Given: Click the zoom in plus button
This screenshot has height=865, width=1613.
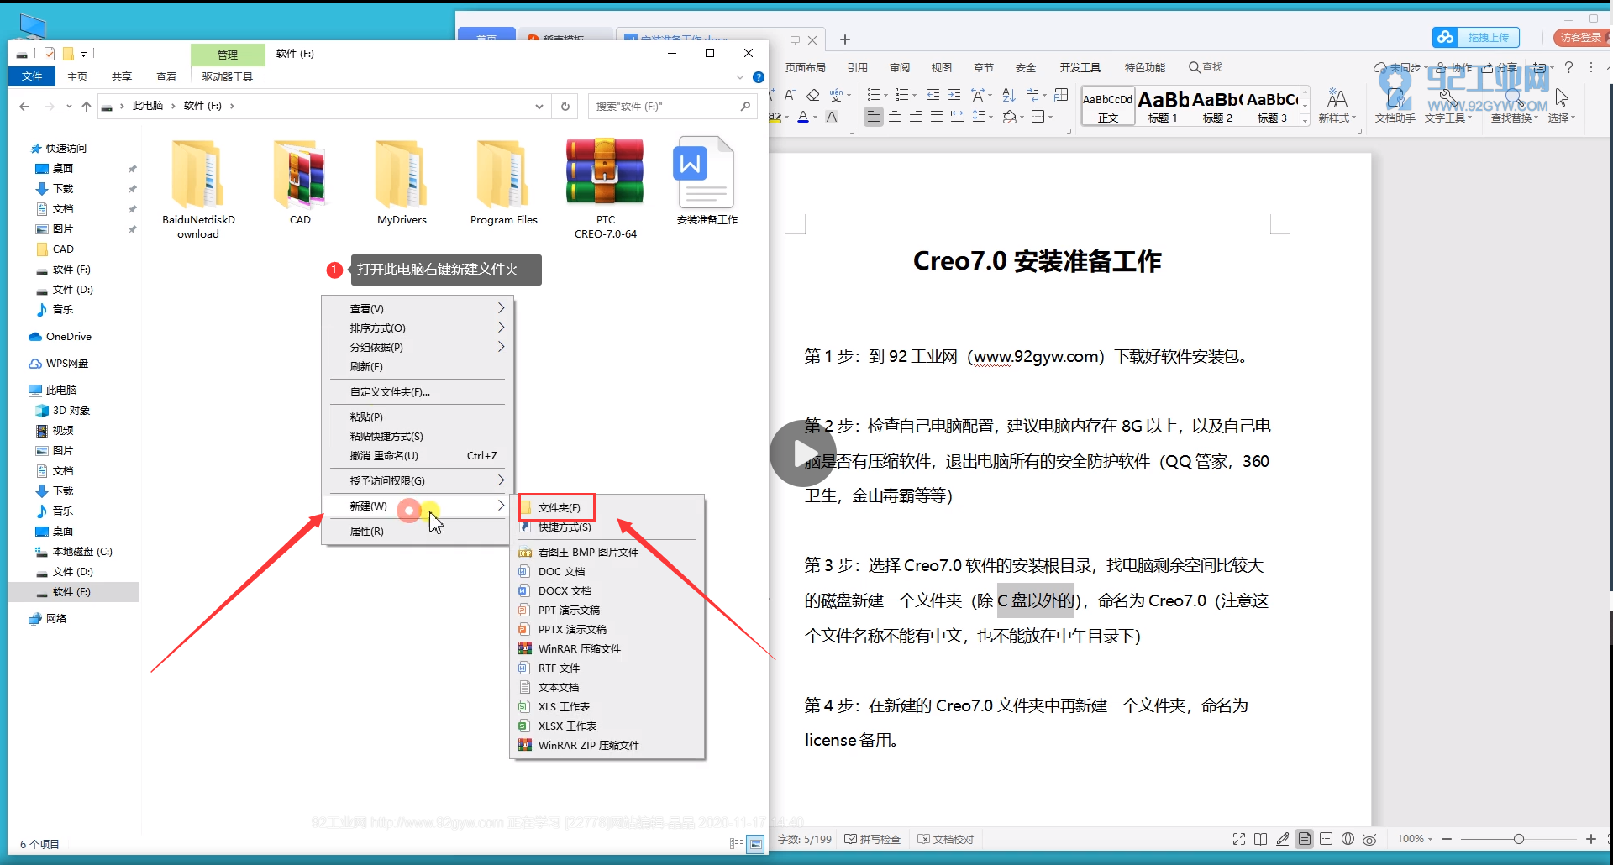Looking at the screenshot, I should 1591,839.
